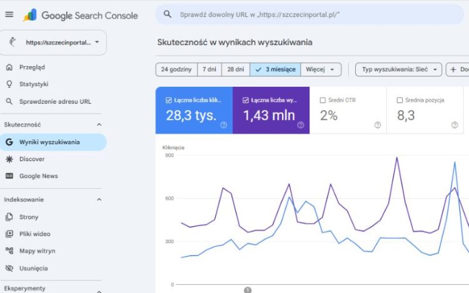
Task: Click the Mapy witryn sitemap icon
Action: [9, 251]
